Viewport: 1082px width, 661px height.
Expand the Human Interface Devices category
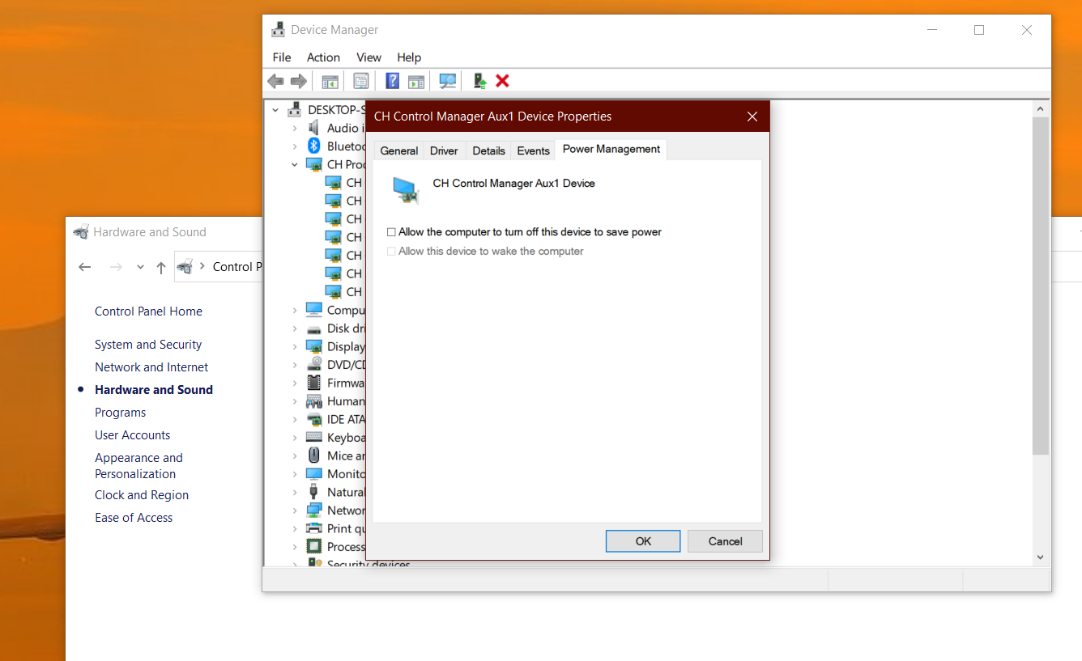295,401
